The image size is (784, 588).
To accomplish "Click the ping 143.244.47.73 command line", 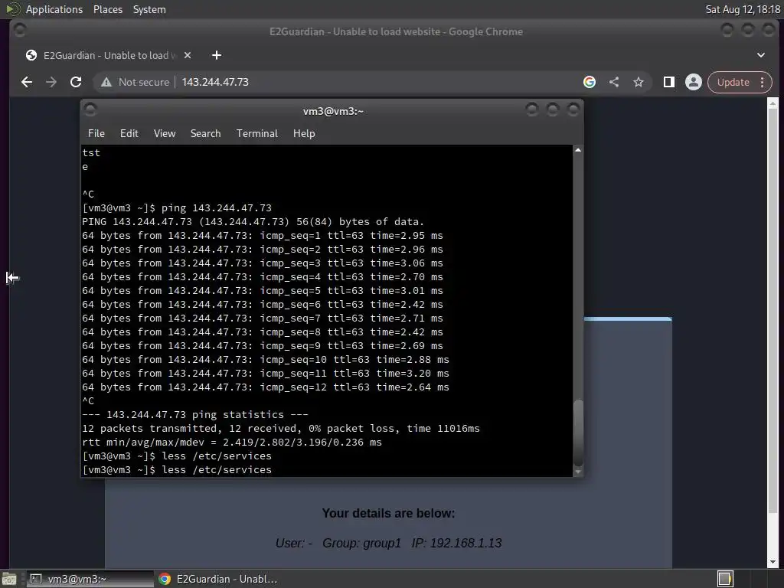I will (x=177, y=208).
